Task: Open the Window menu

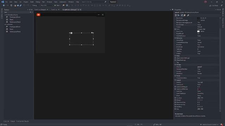Action: (x=71, y=2)
